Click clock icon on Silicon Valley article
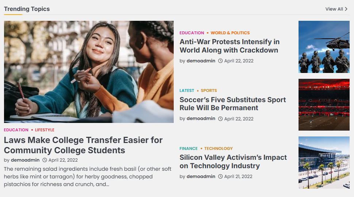This screenshot has height=197, width=354. (220, 177)
